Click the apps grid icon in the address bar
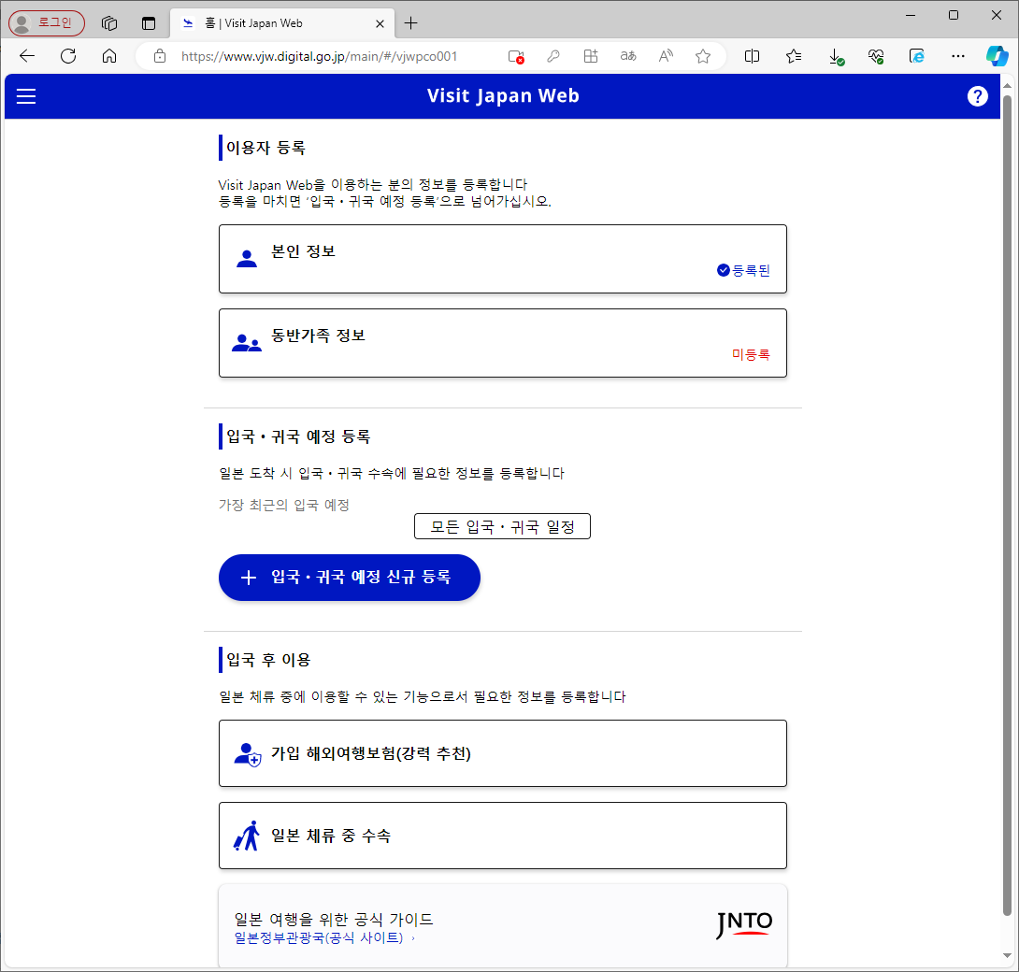 (591, 56)
